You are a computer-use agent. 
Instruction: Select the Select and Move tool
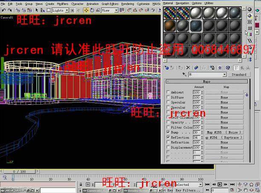point(86,10)
